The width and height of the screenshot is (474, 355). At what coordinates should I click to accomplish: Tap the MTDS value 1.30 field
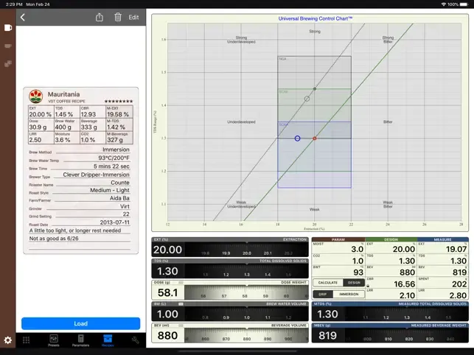tap(328, 314)
